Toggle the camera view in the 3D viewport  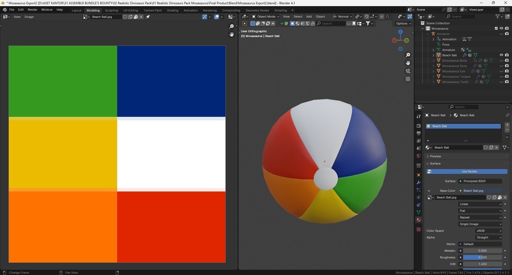point(408,71)
